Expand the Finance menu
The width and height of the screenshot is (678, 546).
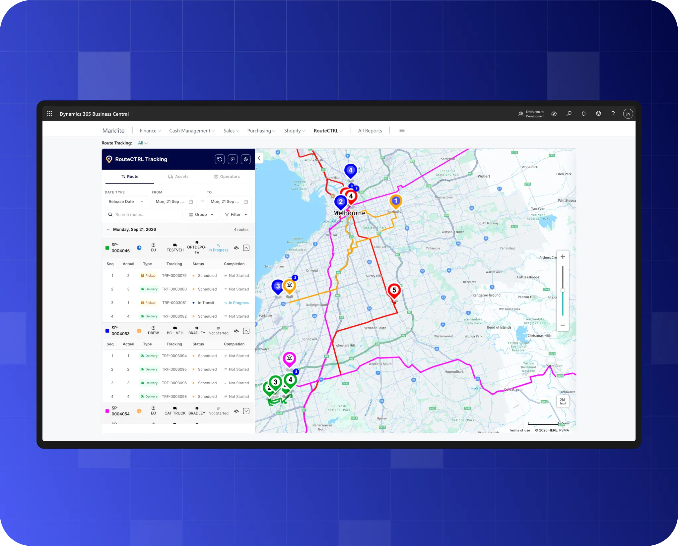click(150, 131)
